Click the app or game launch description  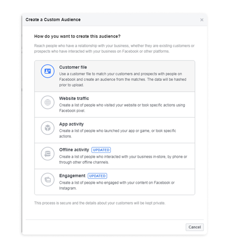117,133
